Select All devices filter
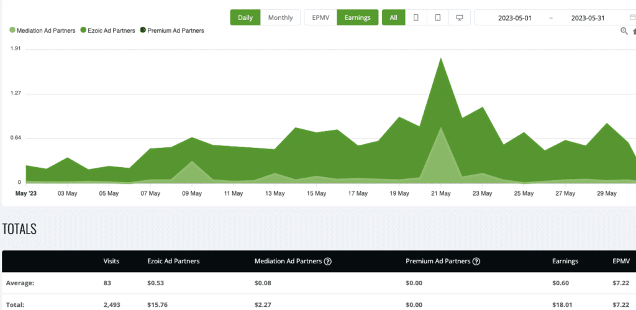 pyautogui.click(x=393, y=17)
